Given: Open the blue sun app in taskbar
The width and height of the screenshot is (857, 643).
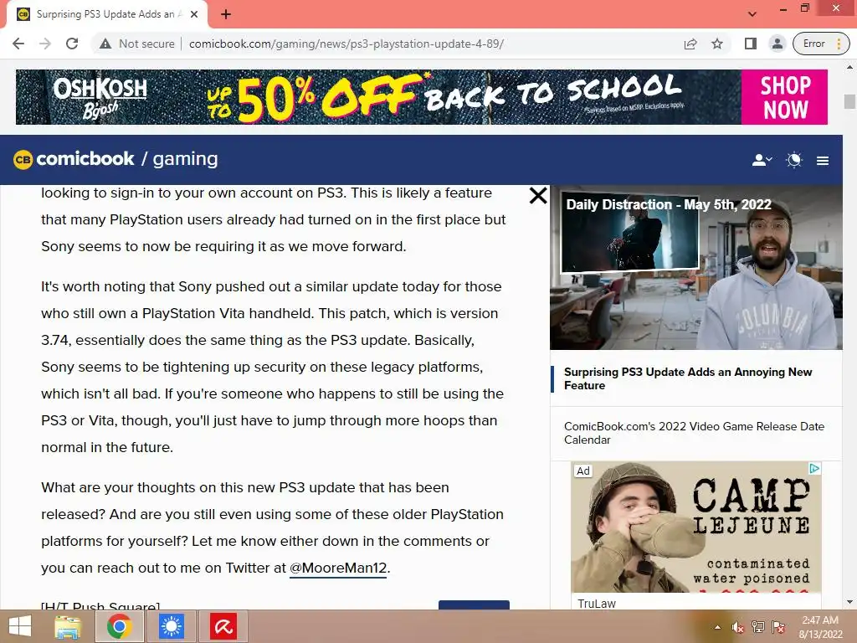Looking at the screenshot, I should click(x=171, y=626).
